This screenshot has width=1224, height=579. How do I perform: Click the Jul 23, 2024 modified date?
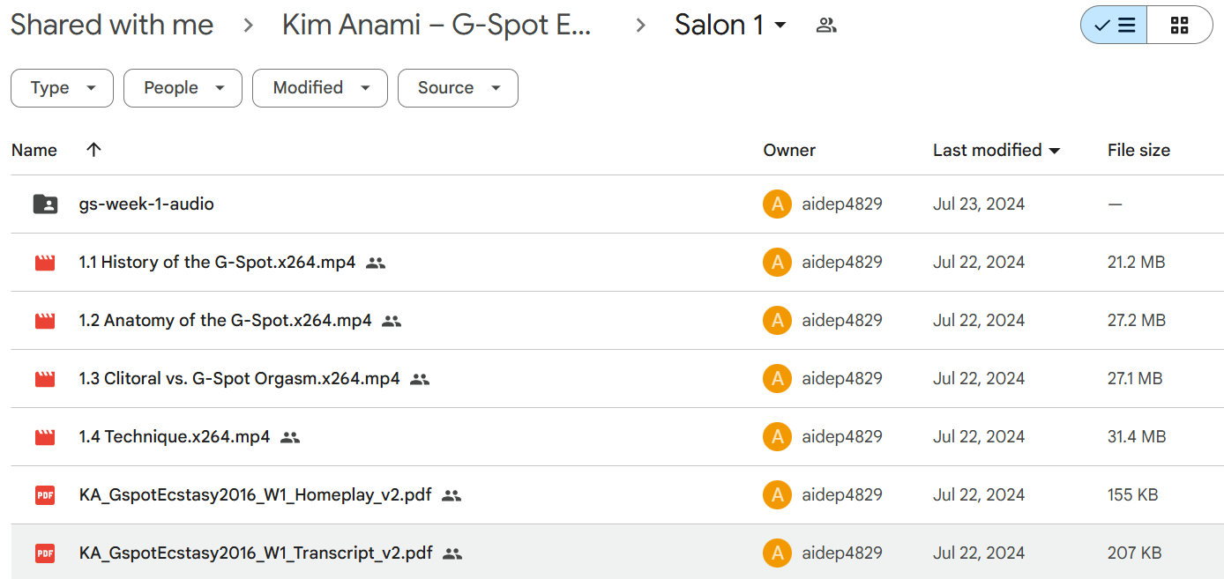979,204
